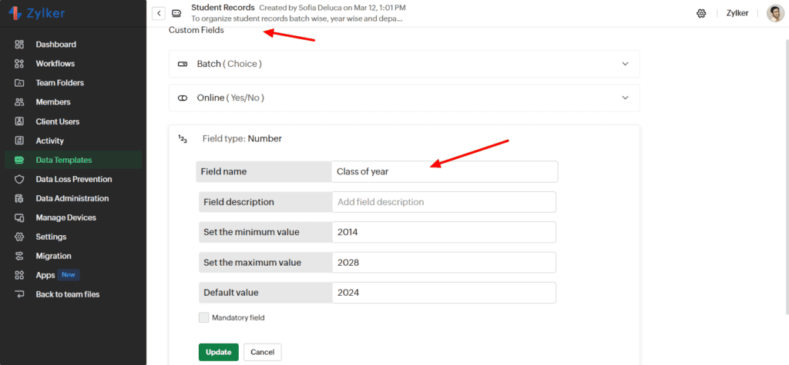Click the Online yes/no toggle icon
This screenshot has height=365, width=789.
[182, 98]
